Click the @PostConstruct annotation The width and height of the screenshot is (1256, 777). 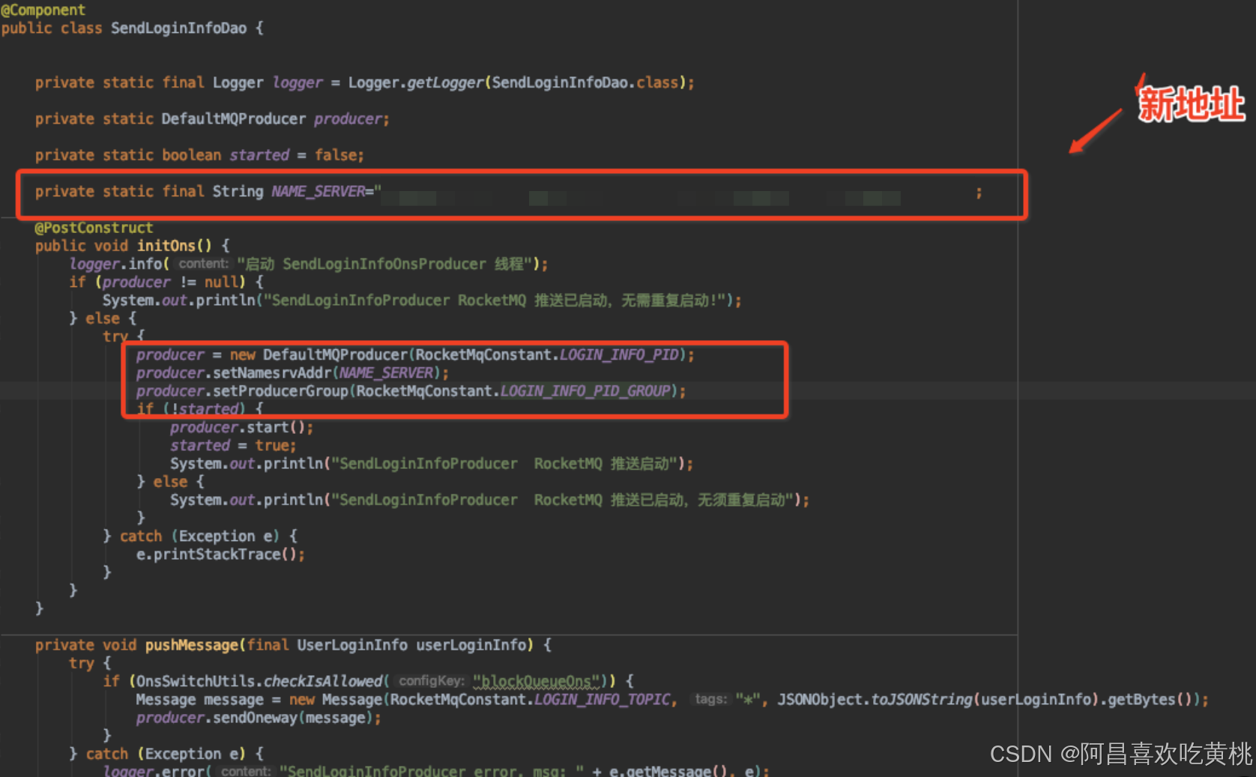94,227
